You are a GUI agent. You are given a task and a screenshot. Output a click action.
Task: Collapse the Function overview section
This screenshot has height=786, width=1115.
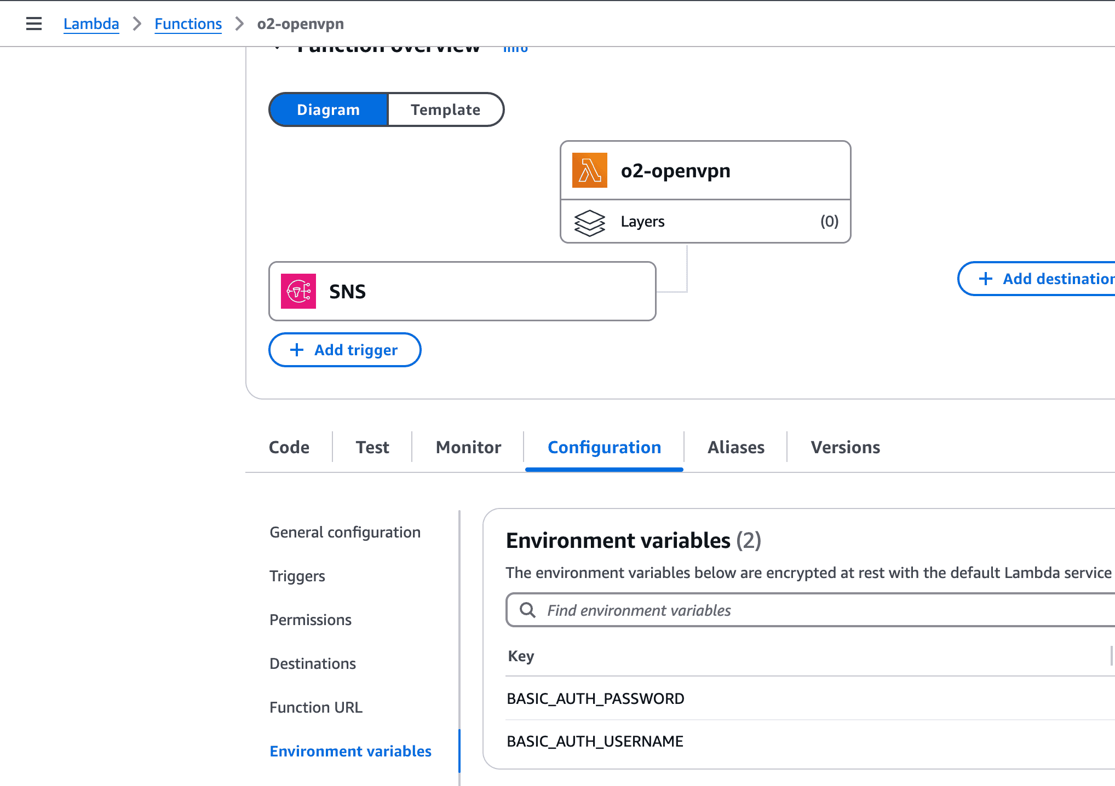pos(278,49)
